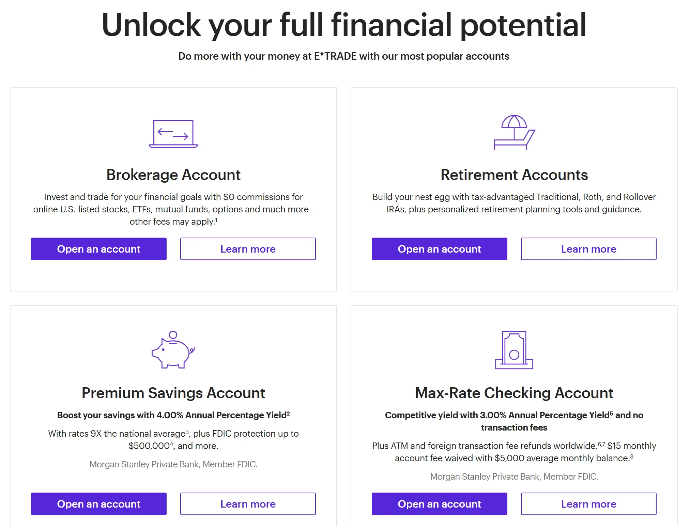Open an account for Brokerage
The image size is (690, 526).
(x=99, y=249)
